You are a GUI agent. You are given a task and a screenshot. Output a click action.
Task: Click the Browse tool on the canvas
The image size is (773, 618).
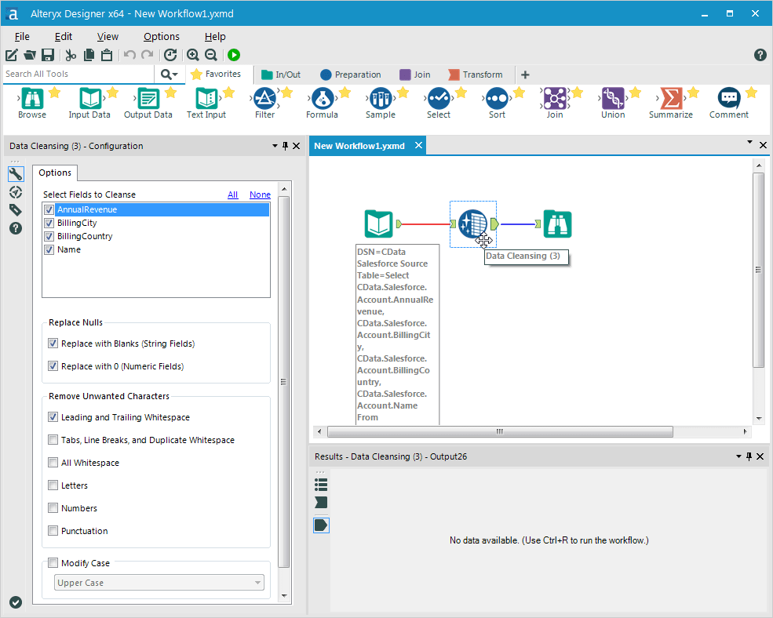558,224
